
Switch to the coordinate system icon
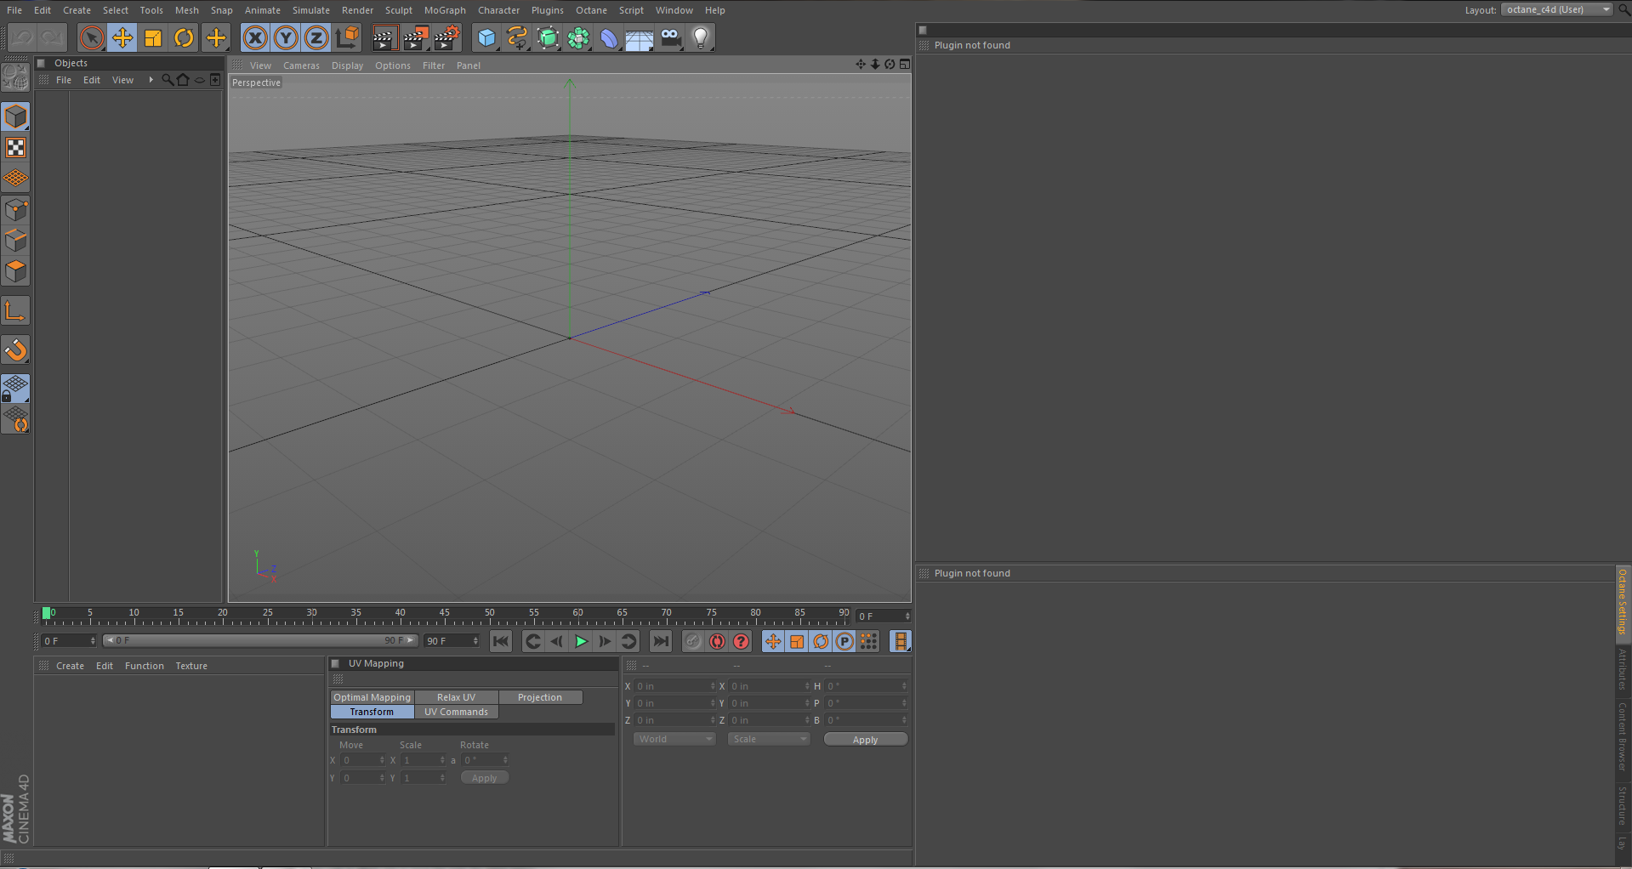348,37
